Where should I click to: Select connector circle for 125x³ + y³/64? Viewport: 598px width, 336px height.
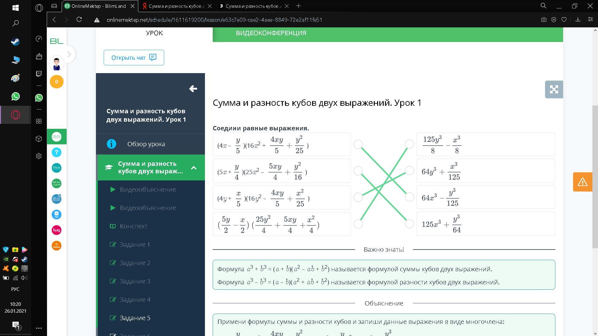click(x=410, y=224)
